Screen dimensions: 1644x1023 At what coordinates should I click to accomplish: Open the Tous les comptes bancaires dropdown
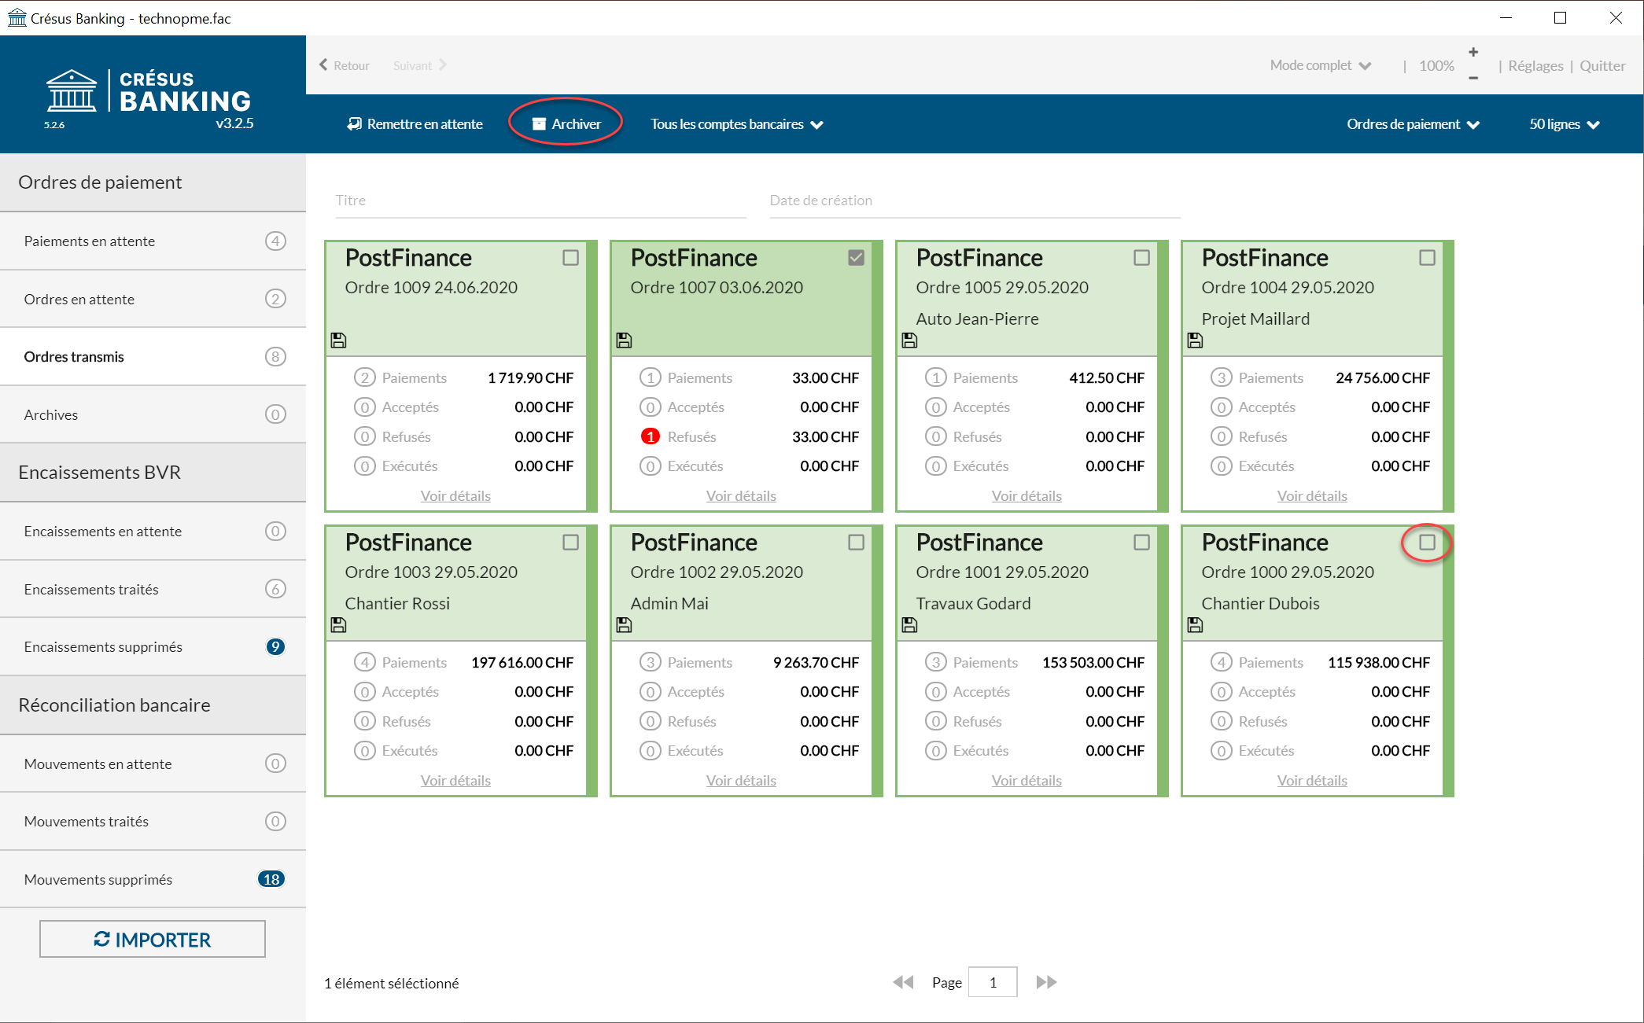pyautogui.click(x=737, y=124)
